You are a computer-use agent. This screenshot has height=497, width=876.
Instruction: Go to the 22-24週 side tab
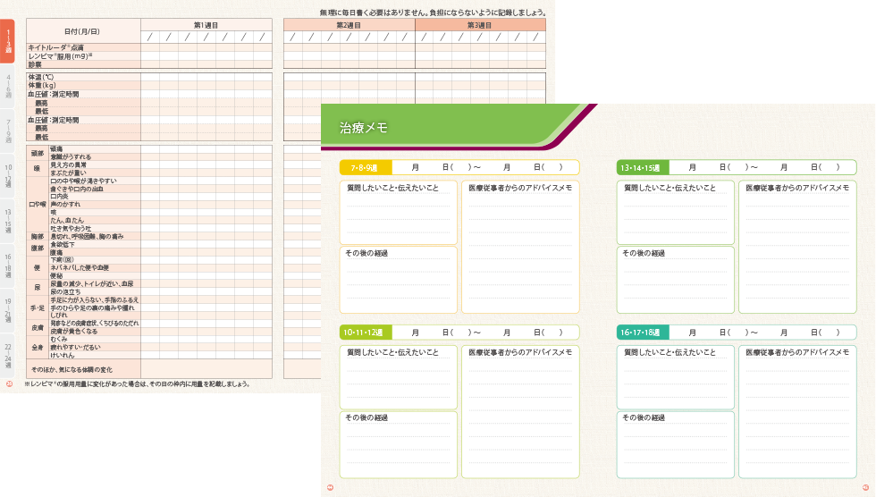(8, 354)
